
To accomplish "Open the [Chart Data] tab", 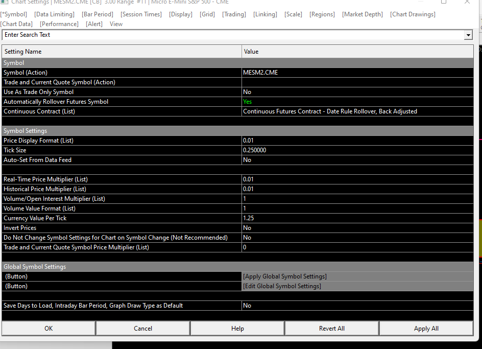I will [x=17, y=24].
